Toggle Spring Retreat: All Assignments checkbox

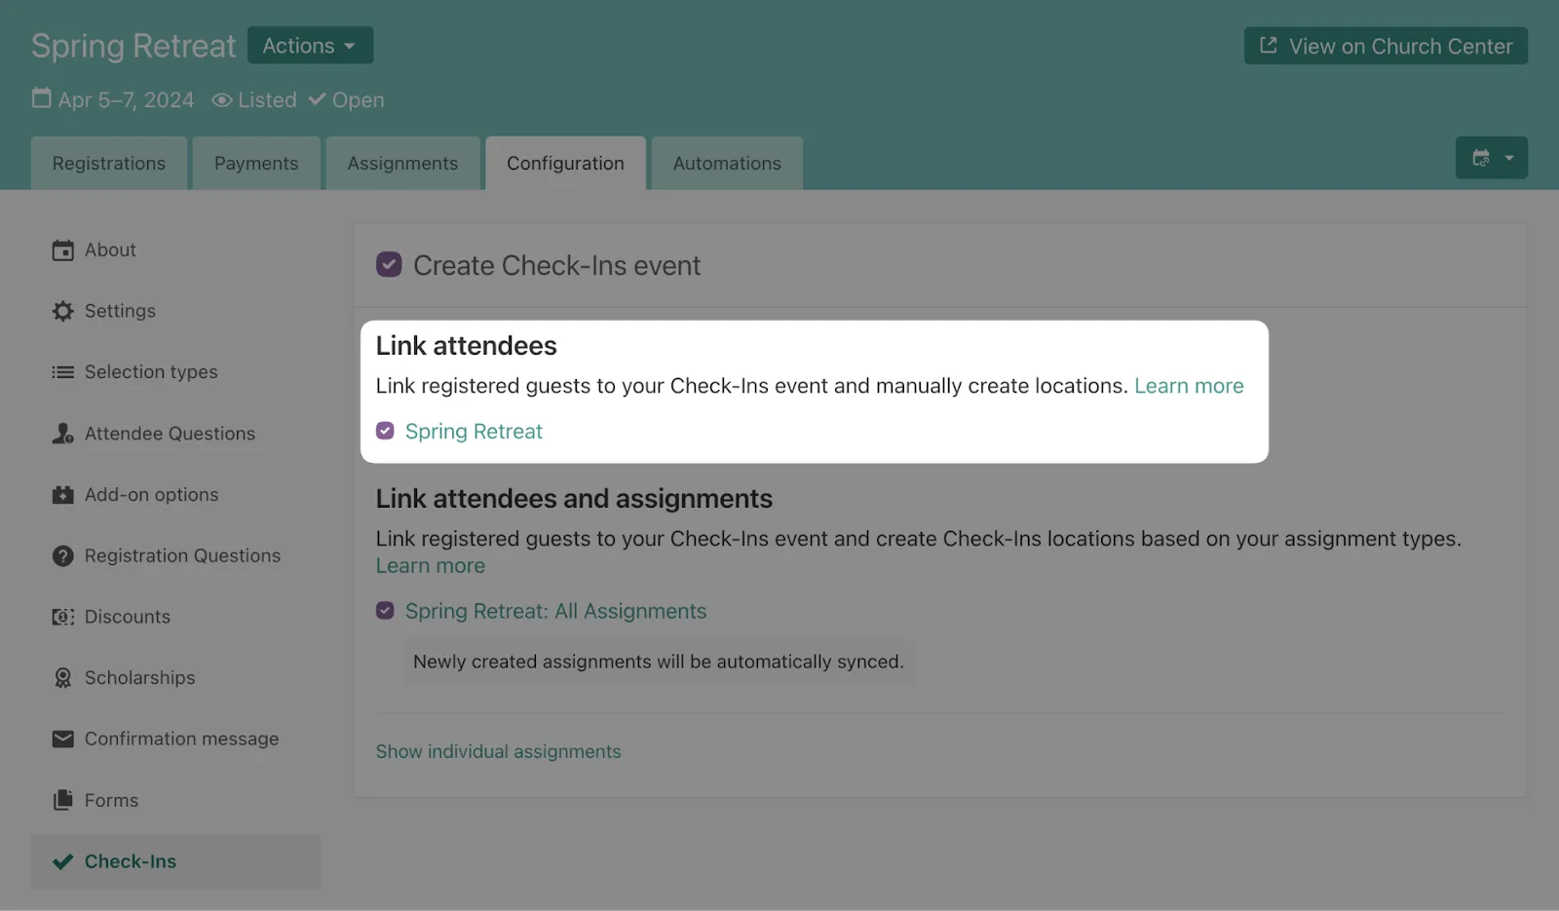click(x=386, y=611)
